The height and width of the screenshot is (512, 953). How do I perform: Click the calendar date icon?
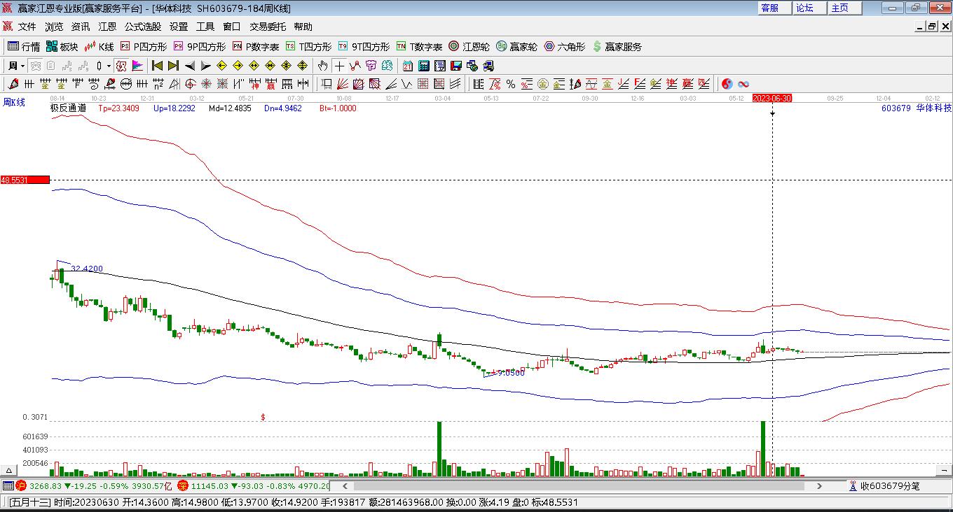tap(408, 66)
